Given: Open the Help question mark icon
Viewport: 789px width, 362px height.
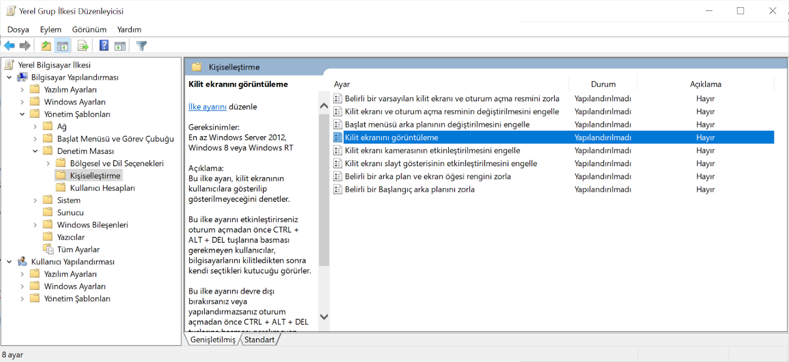Looking at the screenshot, I should [104, 46].
